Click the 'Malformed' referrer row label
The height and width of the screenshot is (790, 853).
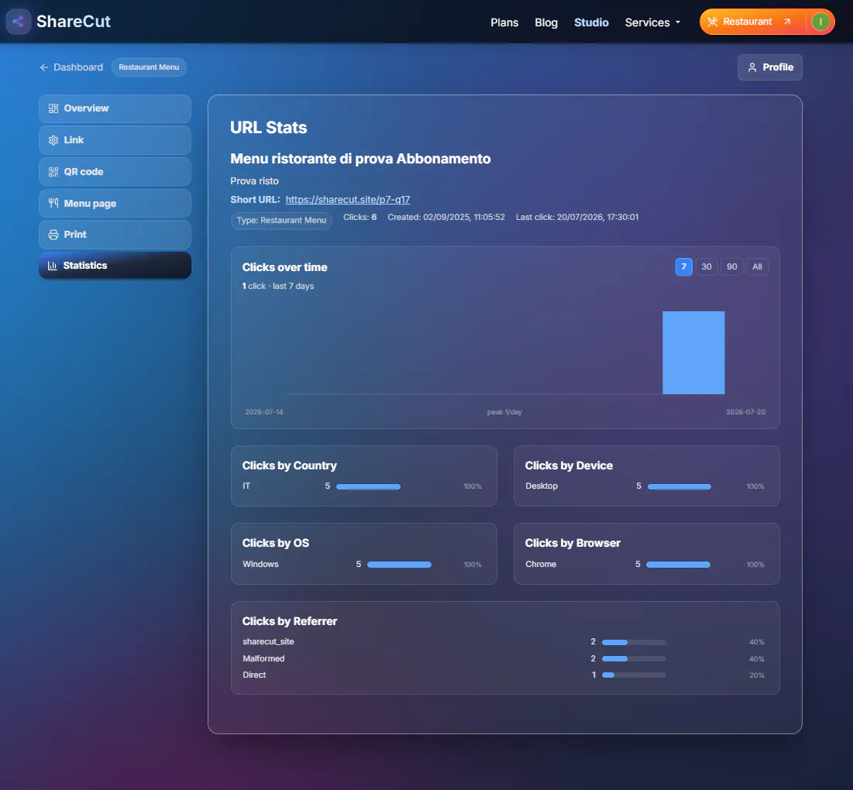point(263,658)
